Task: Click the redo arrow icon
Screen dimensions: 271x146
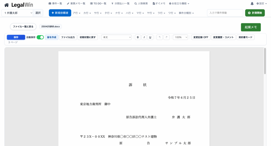Action: point(166,37)
